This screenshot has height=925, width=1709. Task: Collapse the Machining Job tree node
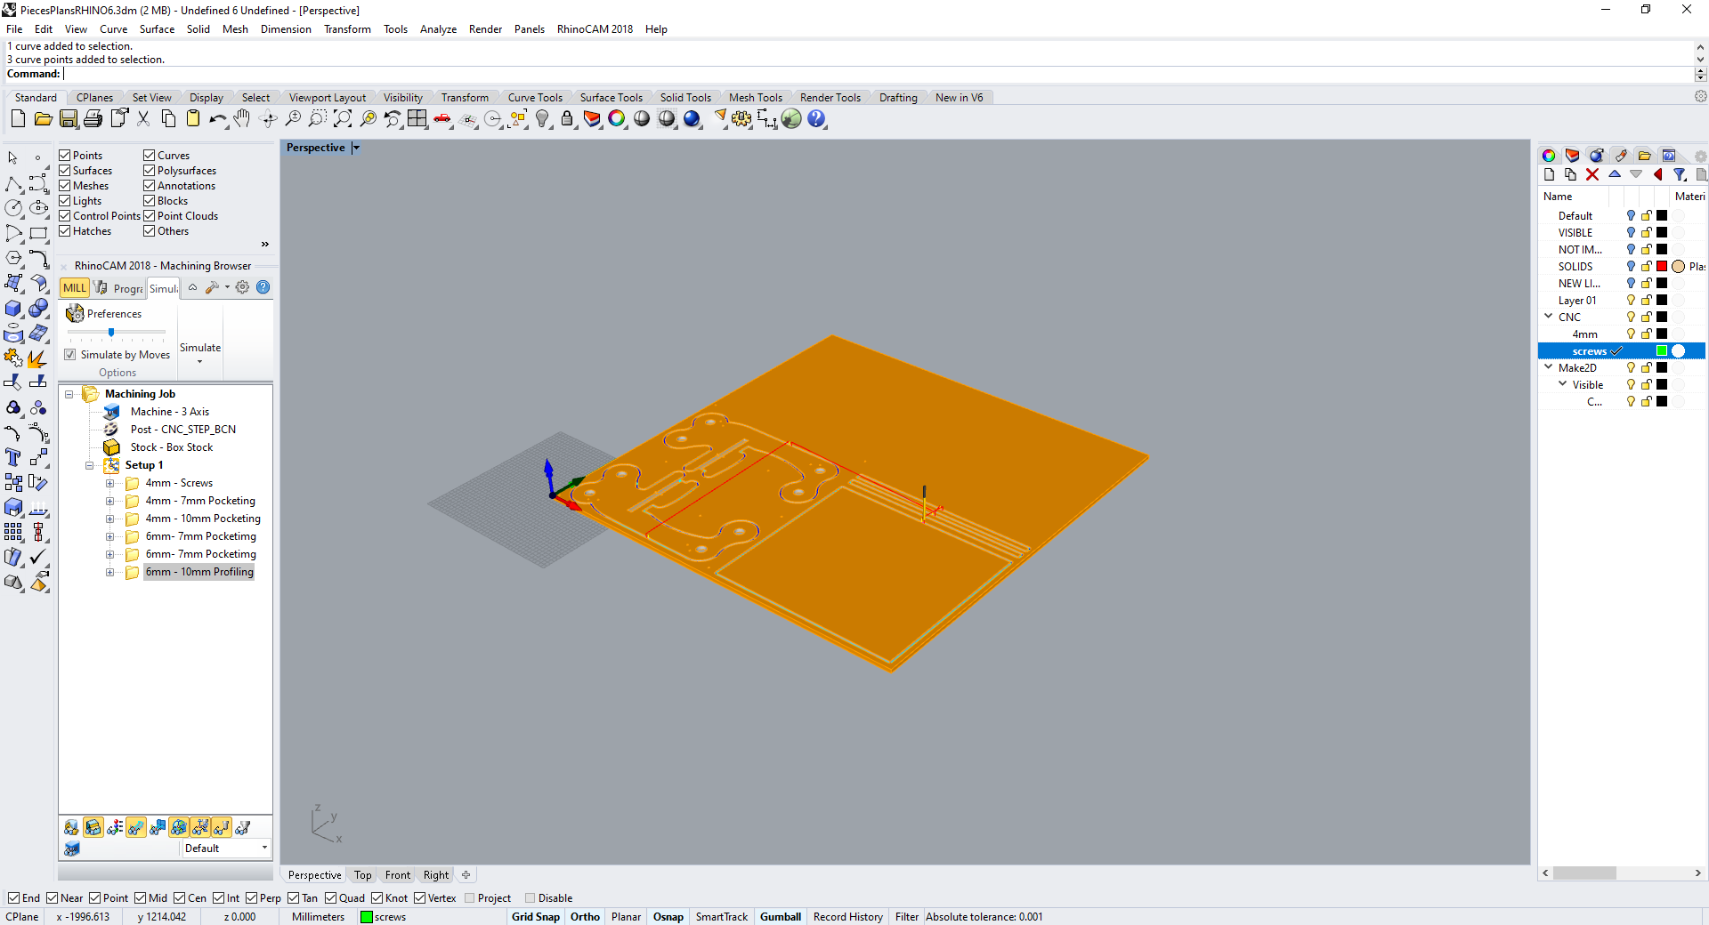point(69,395)
